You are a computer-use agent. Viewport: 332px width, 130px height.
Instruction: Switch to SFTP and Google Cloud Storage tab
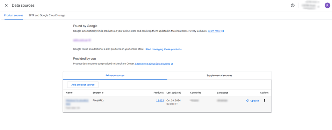(x=47, y=15)
